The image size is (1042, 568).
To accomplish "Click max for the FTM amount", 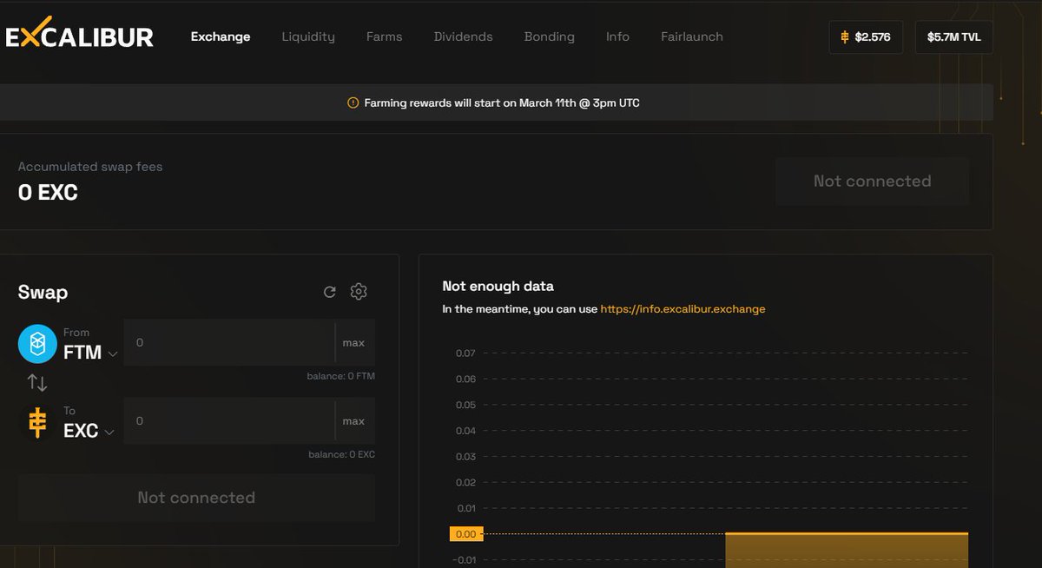I will pyautogui.click(x=353, y=342).
